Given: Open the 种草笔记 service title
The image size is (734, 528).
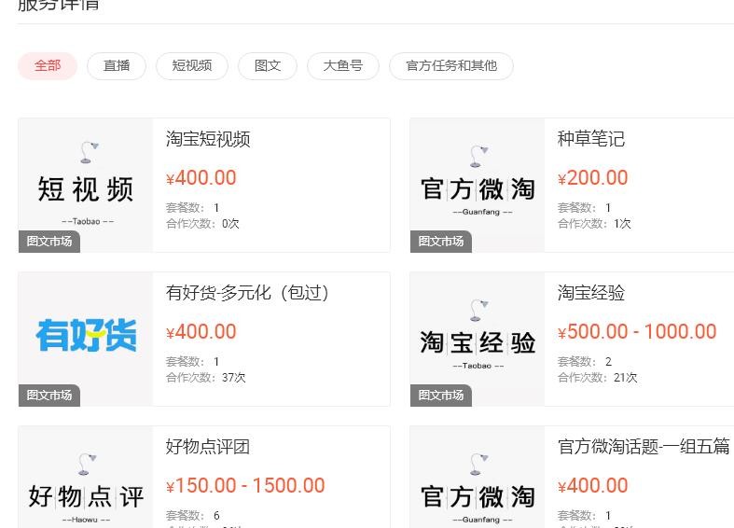Looking at the screenshot, I should click(591, 139).
